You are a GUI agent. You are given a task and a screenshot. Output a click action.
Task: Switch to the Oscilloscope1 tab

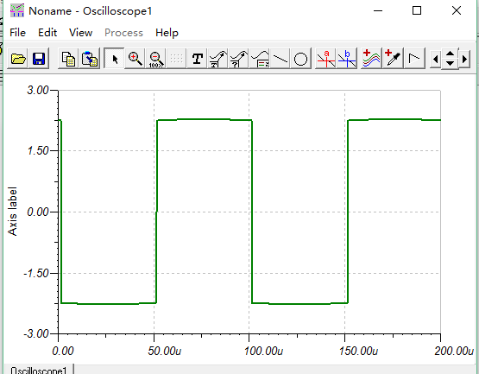pos(39,370)
